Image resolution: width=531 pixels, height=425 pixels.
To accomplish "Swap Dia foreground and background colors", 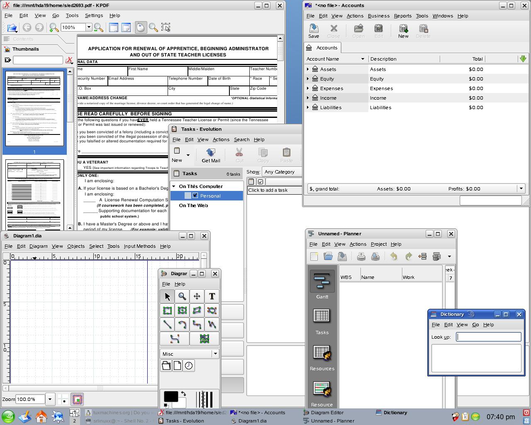I will (183, 394).
